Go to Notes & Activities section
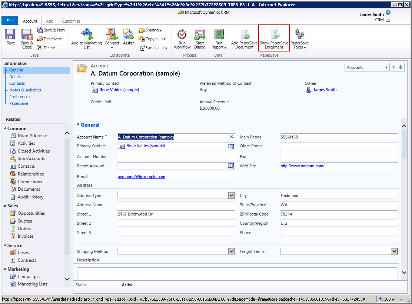Screen dimensions: 412x304 tap(25, 90)
